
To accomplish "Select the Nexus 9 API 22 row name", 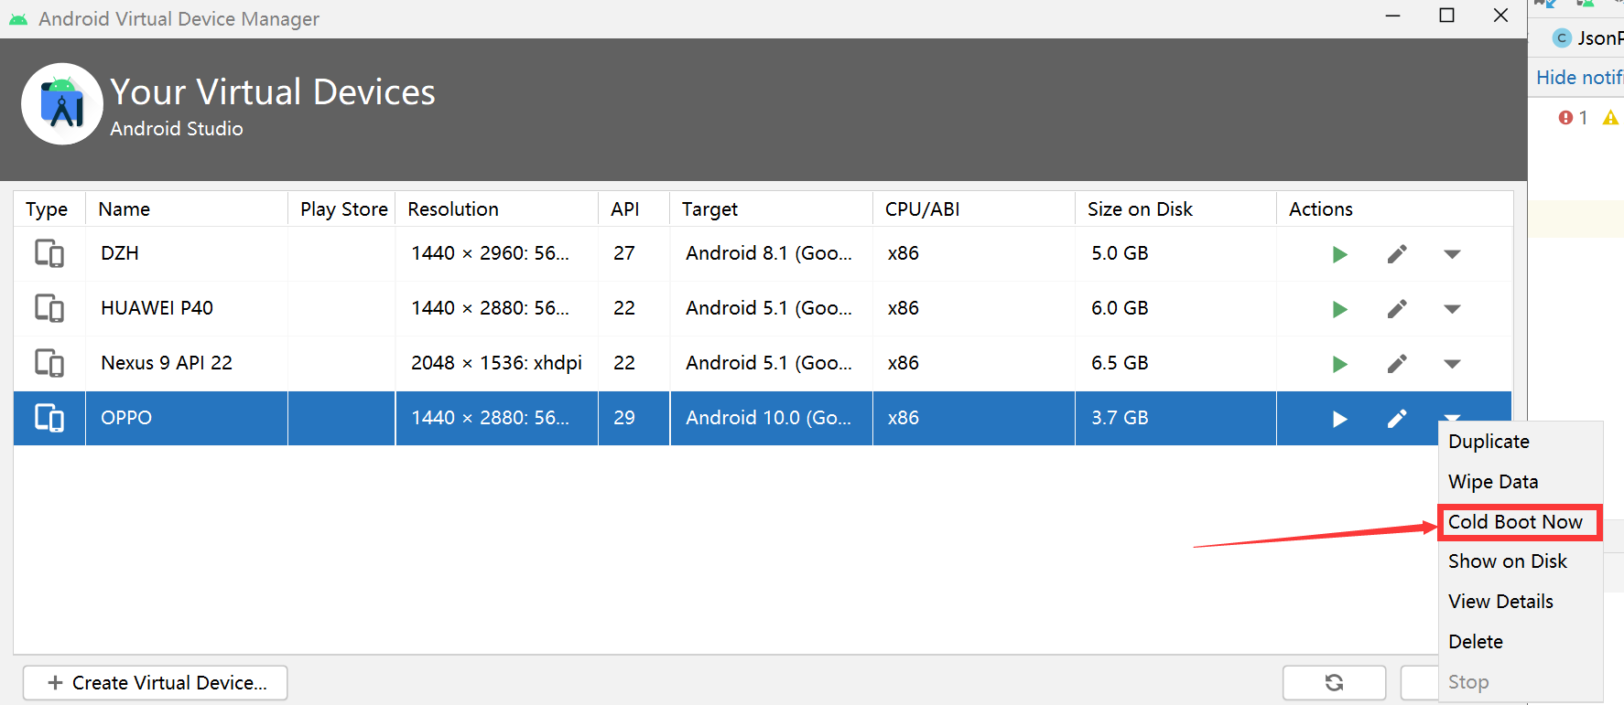I will point(187,363).
